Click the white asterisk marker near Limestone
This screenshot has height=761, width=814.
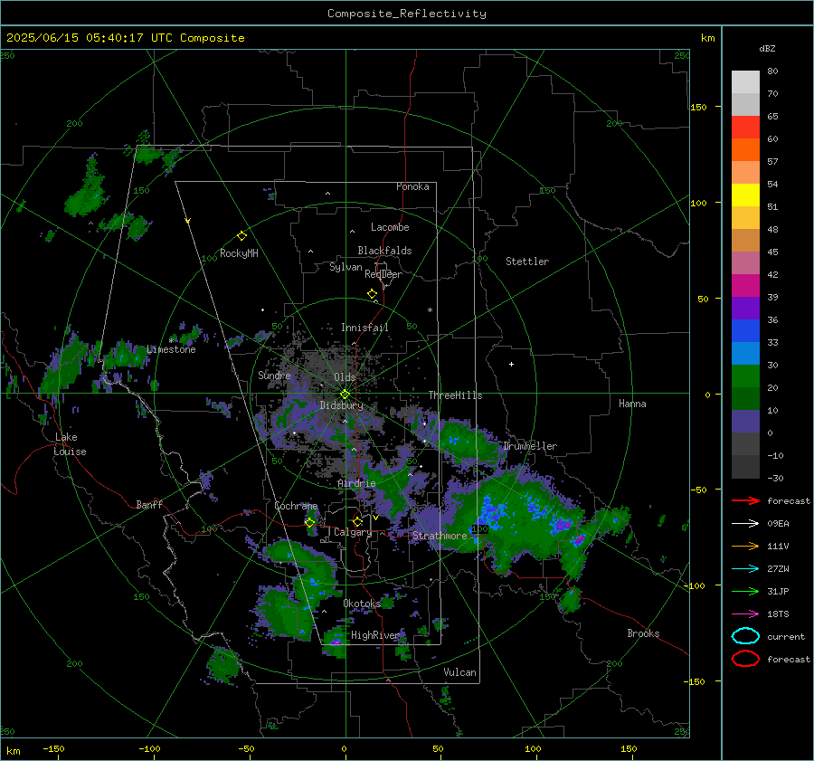point(171,341)
